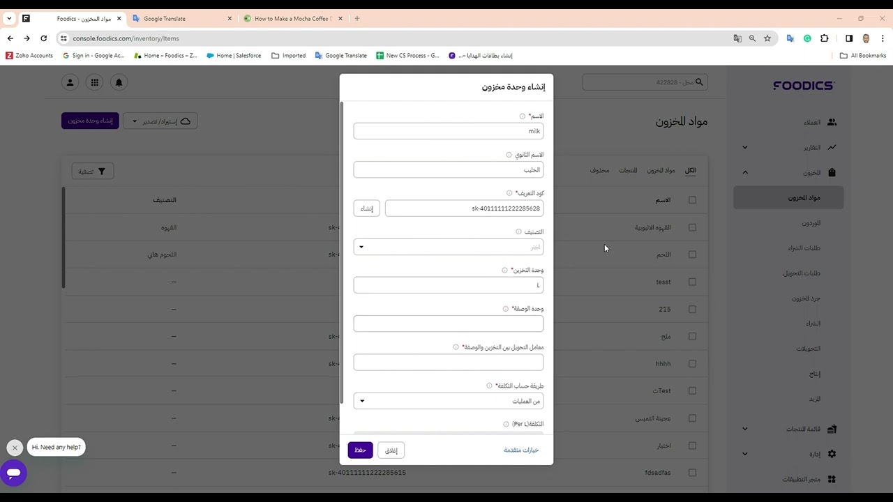Click the info icon next to كود التعريف
The width and height of the screenshot is (893, 502).
point(509,193)
